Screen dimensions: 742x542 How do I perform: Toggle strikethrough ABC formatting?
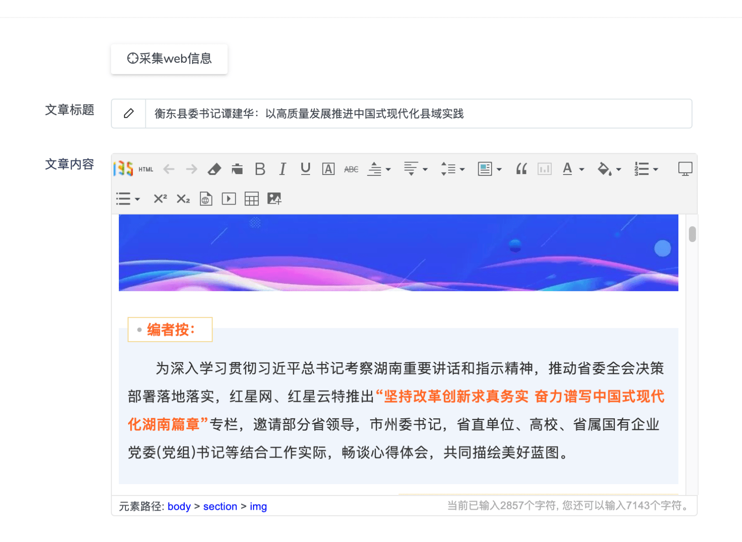click(x=351, y=169)
